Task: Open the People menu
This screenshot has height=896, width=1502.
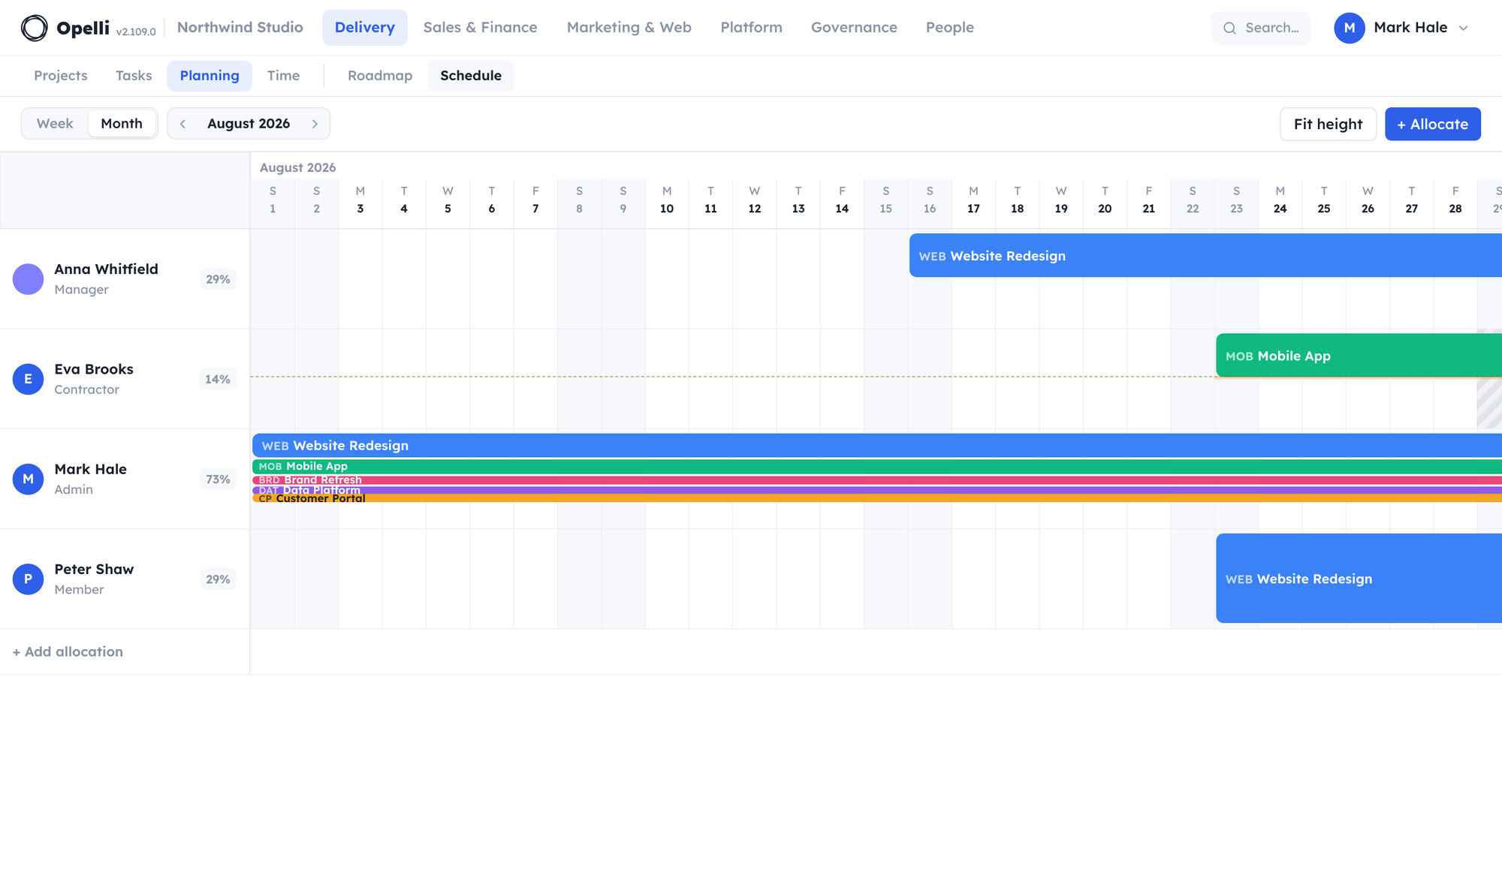Action: click(x=949, y=28)
